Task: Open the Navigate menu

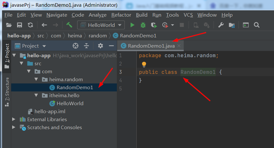Action: click(x=57, y=15)
